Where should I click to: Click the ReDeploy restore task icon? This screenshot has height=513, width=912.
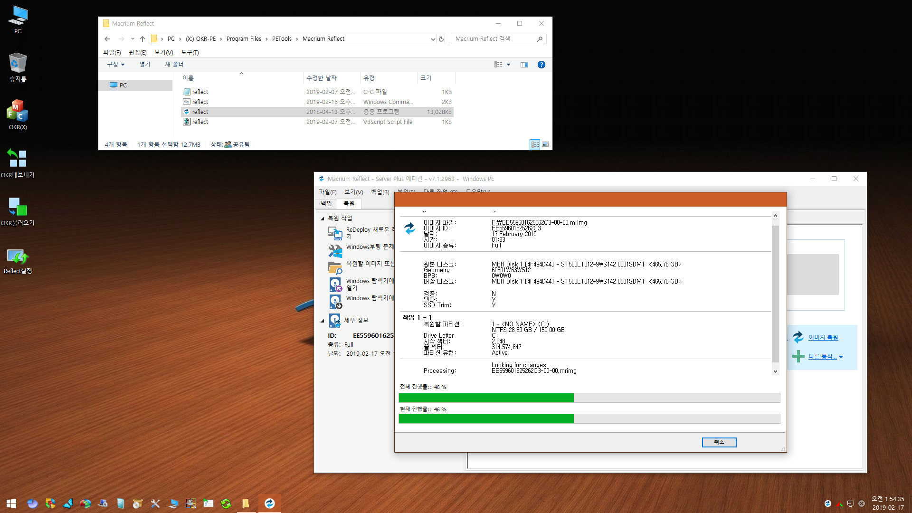pyautogui.click(x=335, y=233)
